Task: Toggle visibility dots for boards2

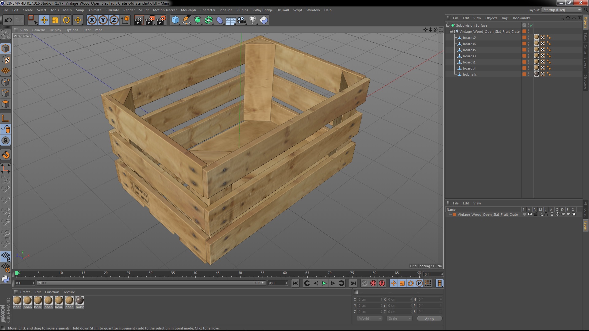Action: [528, 38]
